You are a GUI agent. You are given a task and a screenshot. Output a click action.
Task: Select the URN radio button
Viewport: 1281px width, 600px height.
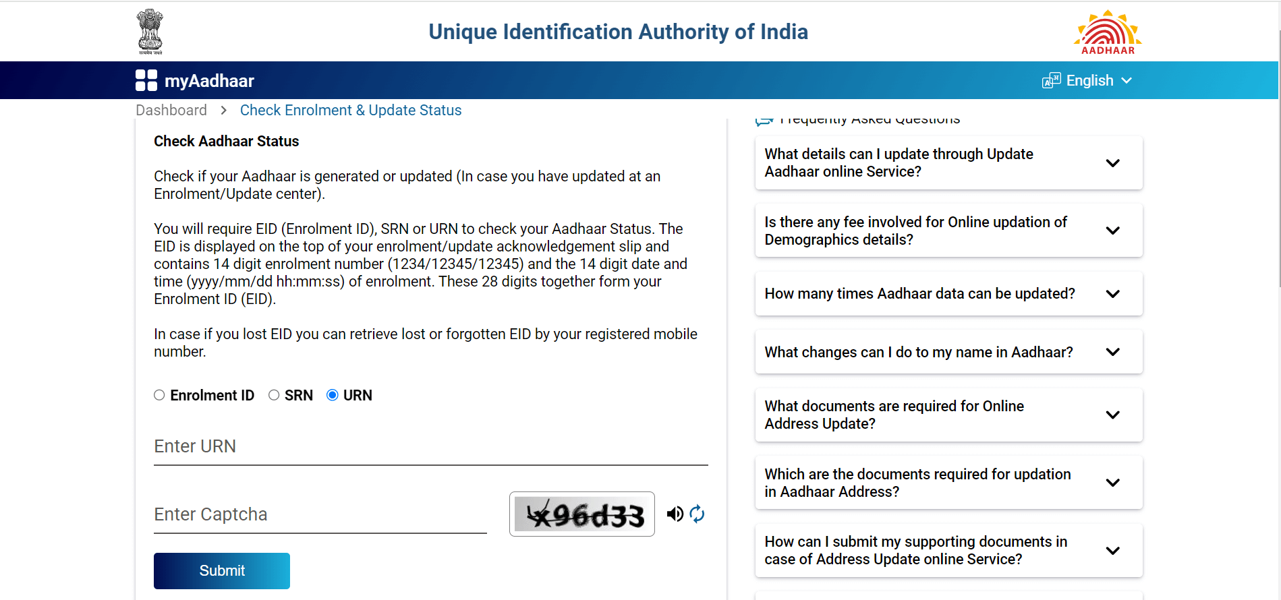pyautogui.click(x=331, y=395)
